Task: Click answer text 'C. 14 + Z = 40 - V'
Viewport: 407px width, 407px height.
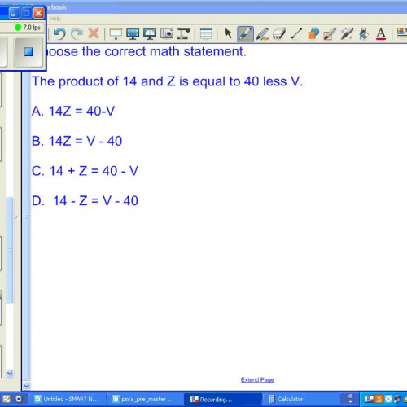Action: coord(85,171)
